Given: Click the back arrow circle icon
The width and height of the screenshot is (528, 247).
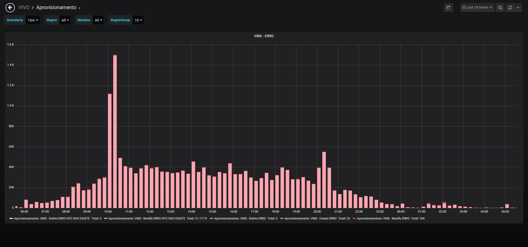Looking at the screenshot, I should point(10,7).
